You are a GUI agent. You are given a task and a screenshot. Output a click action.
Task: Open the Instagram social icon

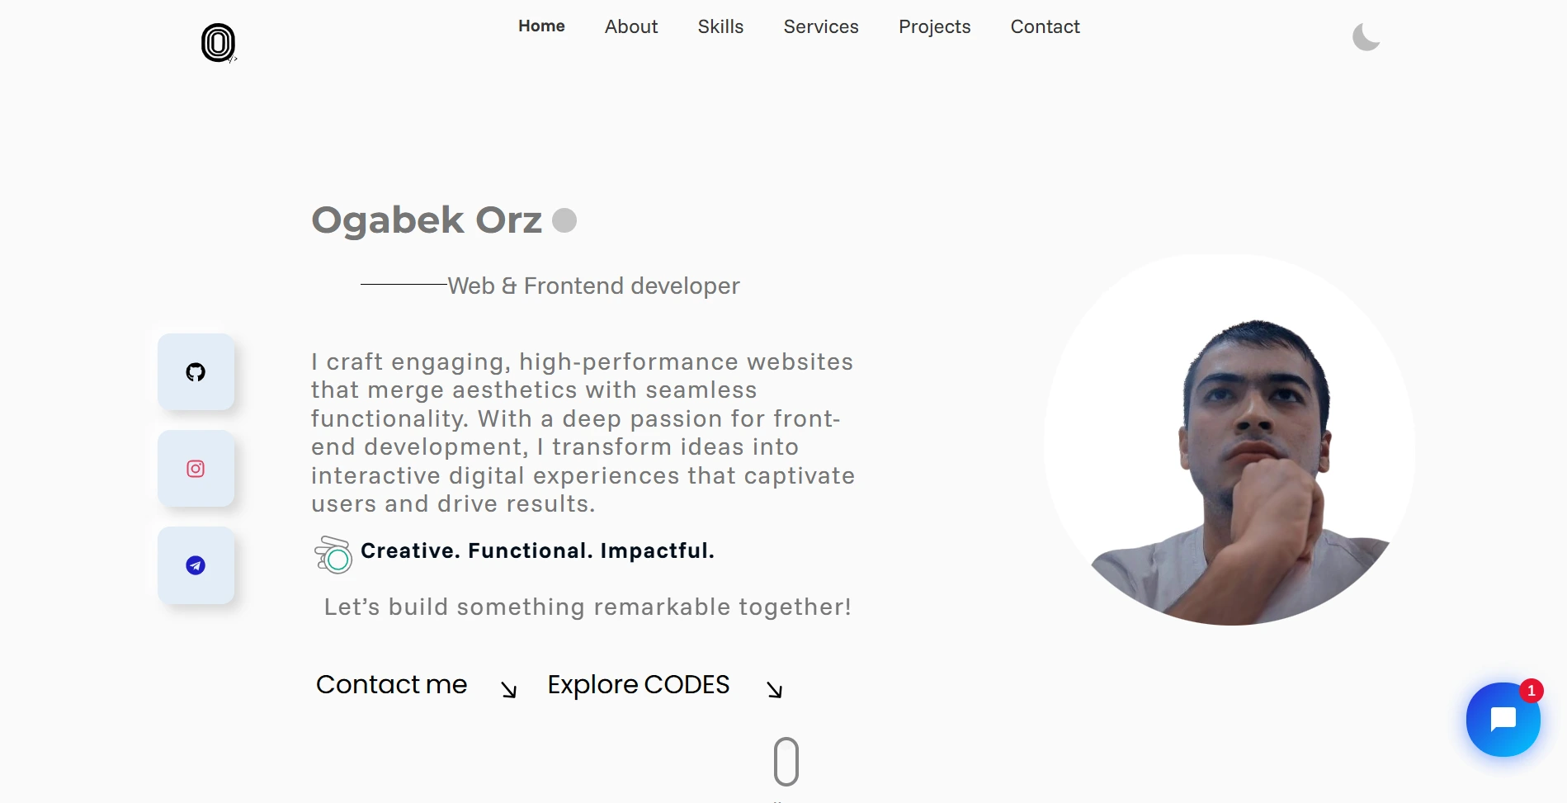point(196,469)
